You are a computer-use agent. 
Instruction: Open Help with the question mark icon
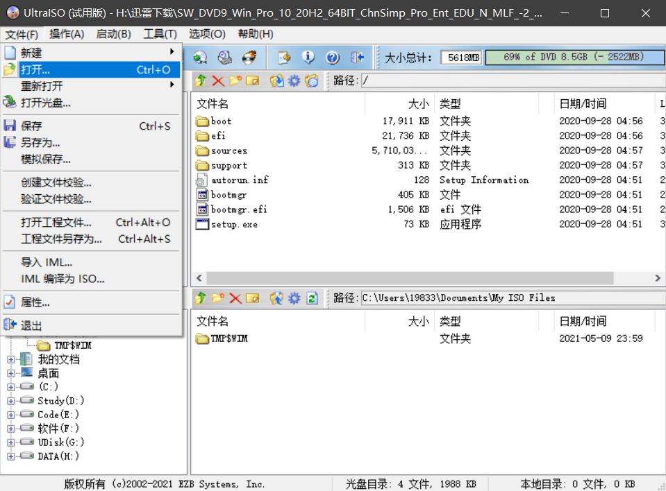pyautogui.click(x=333, y=58)
